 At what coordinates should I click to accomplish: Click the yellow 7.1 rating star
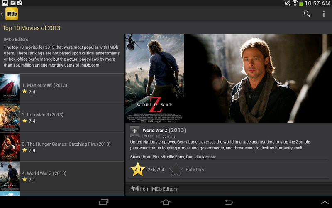pos(138,169)
